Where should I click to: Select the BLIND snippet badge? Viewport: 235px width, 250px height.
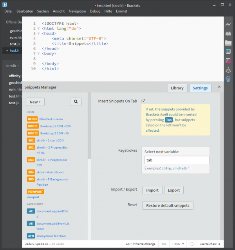click(x=32, y=119)
